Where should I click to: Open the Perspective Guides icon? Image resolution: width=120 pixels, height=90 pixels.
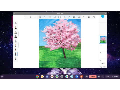(79, 17)
